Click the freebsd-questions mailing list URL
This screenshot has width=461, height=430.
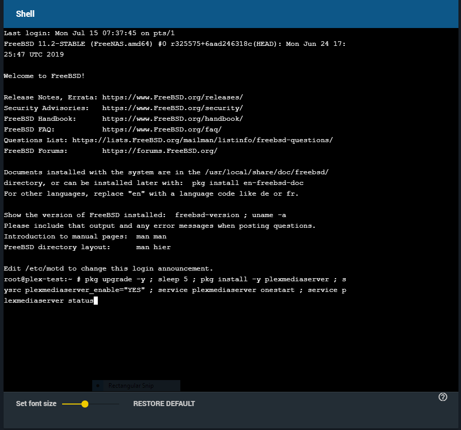[x=203, y=140]
